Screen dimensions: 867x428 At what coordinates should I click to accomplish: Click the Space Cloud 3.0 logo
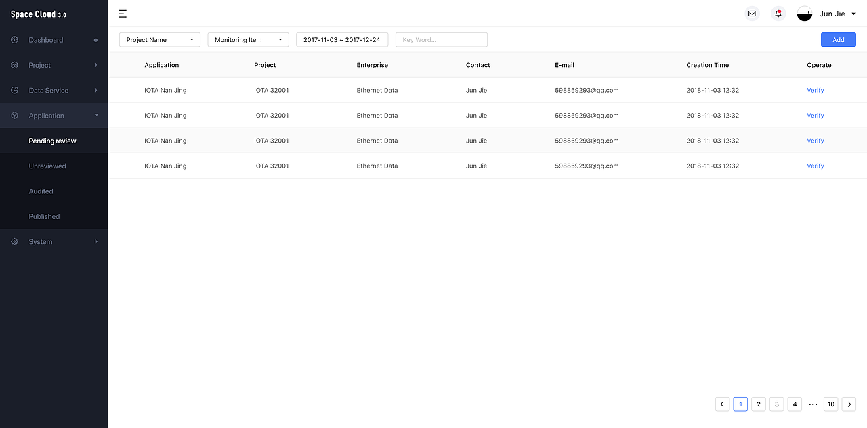point(39,14)
